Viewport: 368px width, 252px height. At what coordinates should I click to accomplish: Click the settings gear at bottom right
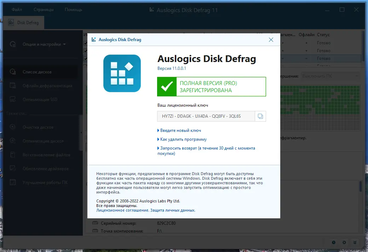tap(344, 242)
